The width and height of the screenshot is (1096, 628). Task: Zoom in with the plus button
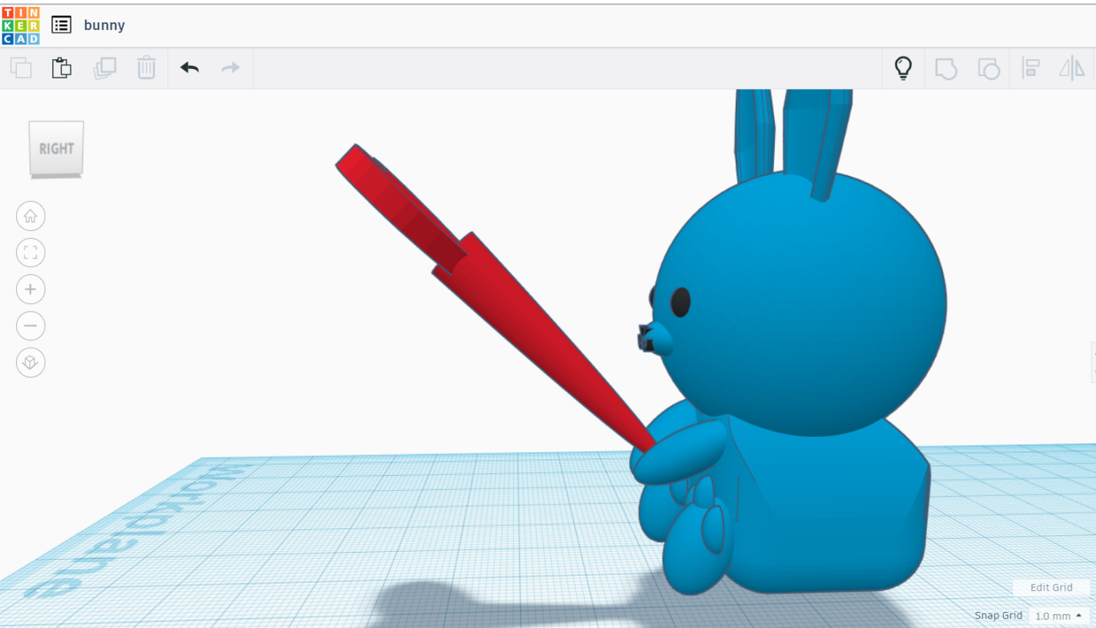tap(31, 289)
